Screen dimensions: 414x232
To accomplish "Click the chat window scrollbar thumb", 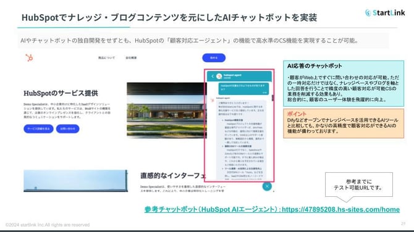I will coord(272,98).
